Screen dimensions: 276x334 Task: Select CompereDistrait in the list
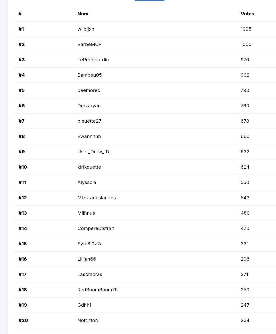tap(96, 228)
